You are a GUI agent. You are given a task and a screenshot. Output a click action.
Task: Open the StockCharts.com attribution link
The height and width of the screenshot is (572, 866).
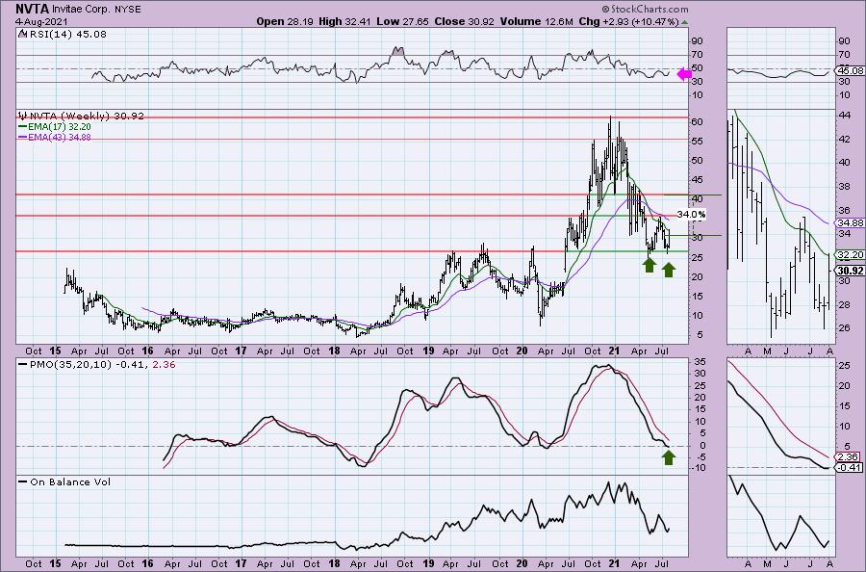645,9
